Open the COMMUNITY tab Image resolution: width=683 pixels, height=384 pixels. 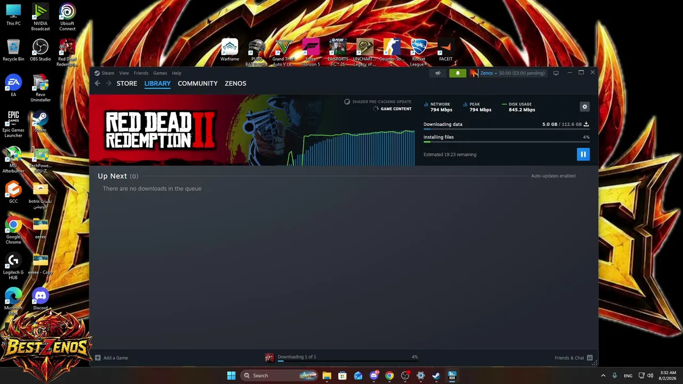click(197, 83)
